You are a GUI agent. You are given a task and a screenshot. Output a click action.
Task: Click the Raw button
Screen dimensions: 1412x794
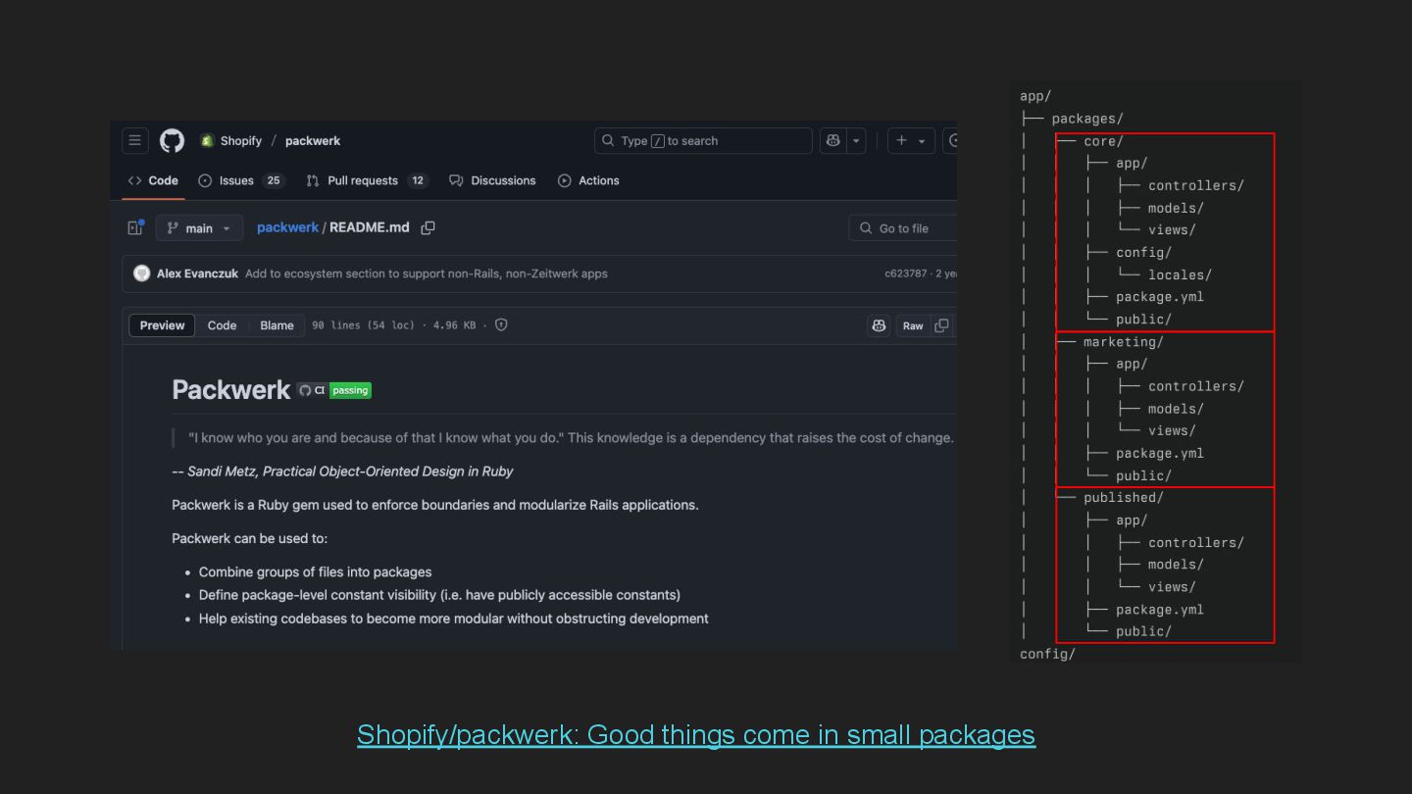click(x=913, y=325)
